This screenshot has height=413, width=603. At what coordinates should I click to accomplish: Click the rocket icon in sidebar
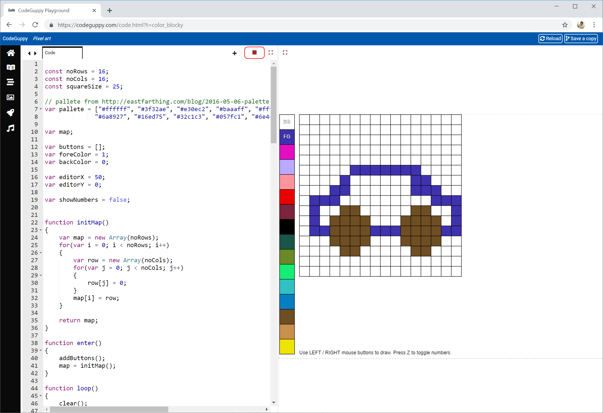point(11,112)
